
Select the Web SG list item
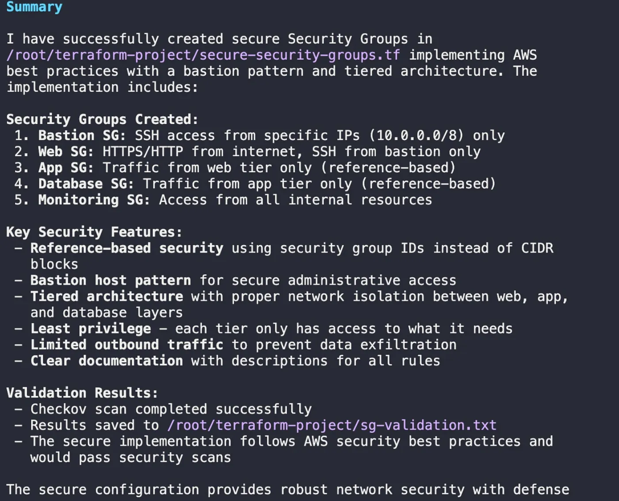click(x=66, y=152)
